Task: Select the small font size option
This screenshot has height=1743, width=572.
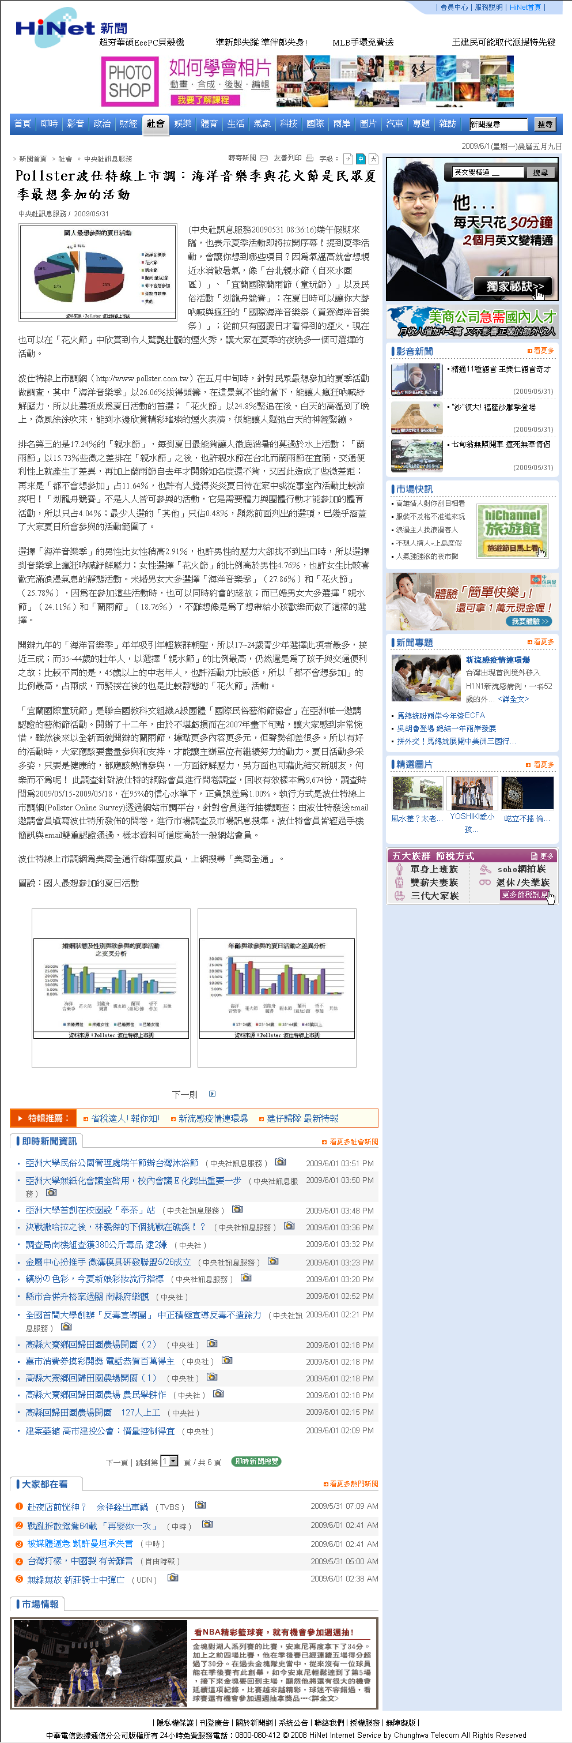Action: point(347,159)
